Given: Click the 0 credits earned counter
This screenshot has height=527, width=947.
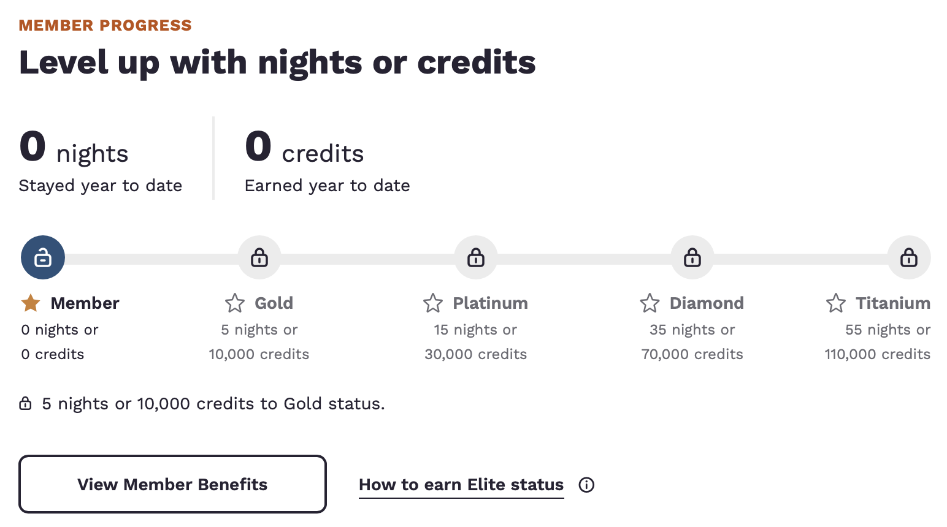Looking at the screenshot, I should pyautogui.click(x=304, y=150).
